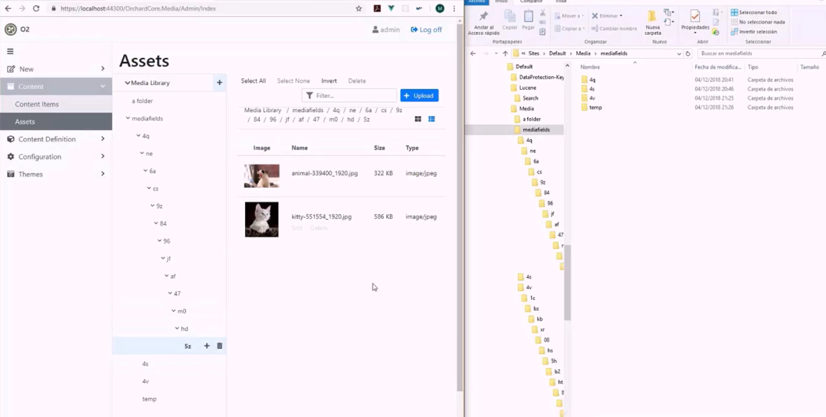This screenshot has width=826, height=417.
Task: Add folder with plus next to Media Library
Action: (219, 83)
